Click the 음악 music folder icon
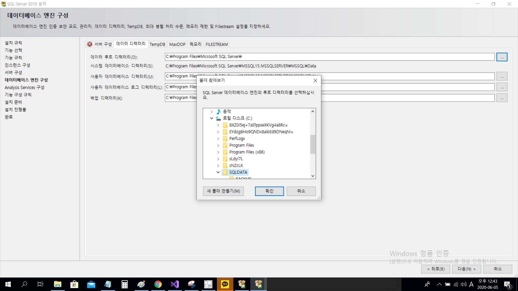 (219, 111)
